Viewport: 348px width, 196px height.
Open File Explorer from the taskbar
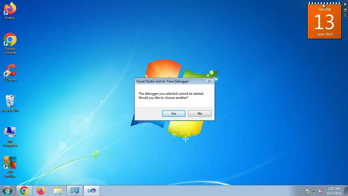[x=58, y=191]
